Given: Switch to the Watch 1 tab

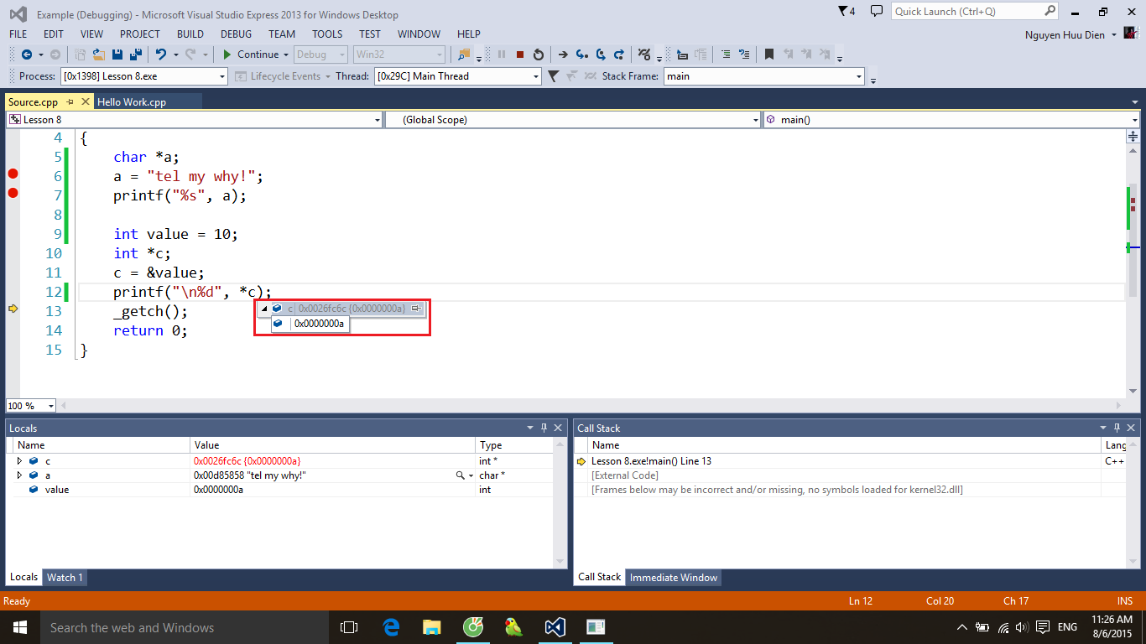Looking at the screenshot, I should [65, 577].
